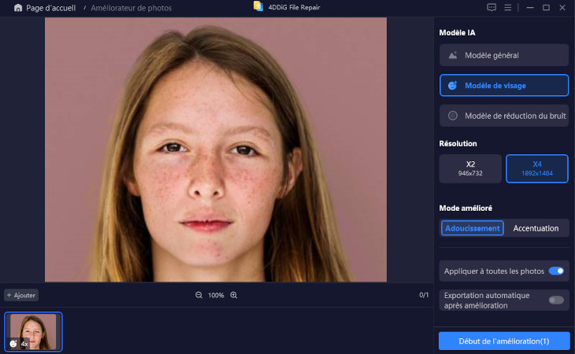Open the Page d'accueil breadcrumb link
The height and width of the screenshot is (354, 575).
(x=50, y=8)
